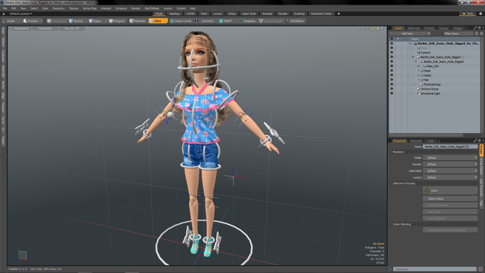Click the Select Items button

[450, 199]
